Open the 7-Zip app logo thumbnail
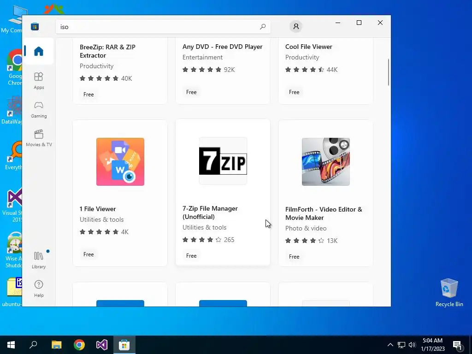472x354 pixels. (223, 161)
